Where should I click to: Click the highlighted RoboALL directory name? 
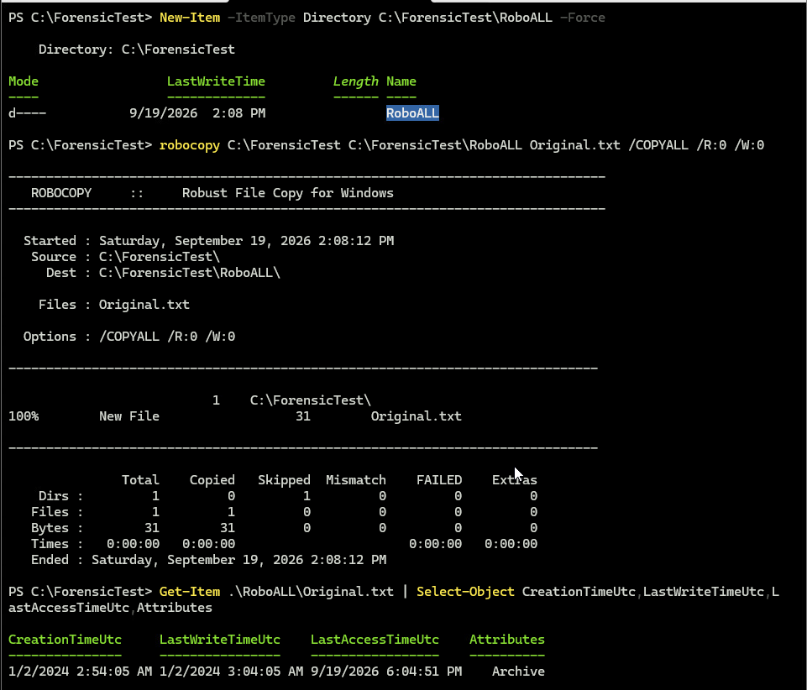coord(413,113)
